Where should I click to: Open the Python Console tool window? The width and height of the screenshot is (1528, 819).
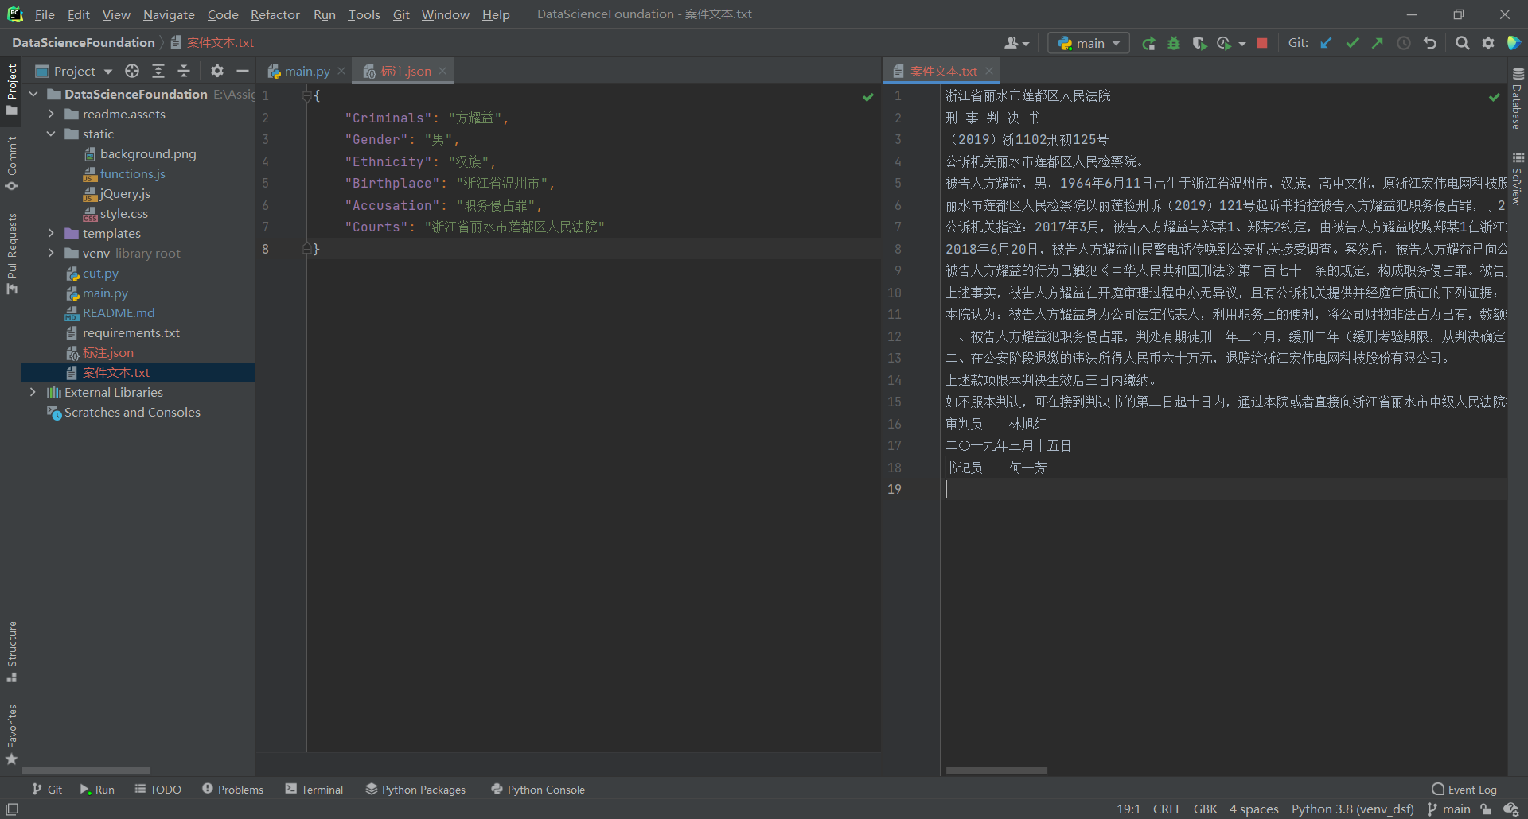pyautogui.click(x=538, y=789)
